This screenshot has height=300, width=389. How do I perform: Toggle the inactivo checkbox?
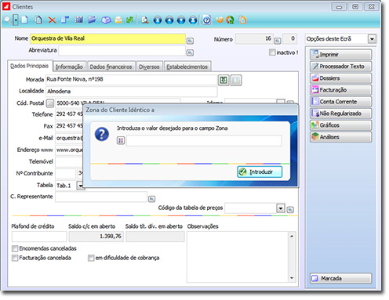[272, 52]
